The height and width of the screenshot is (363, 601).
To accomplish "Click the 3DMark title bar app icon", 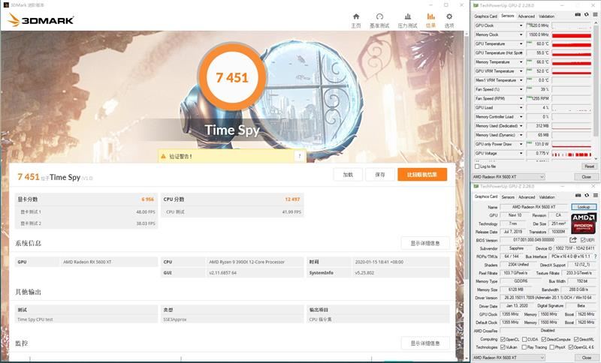I will 6,5.
